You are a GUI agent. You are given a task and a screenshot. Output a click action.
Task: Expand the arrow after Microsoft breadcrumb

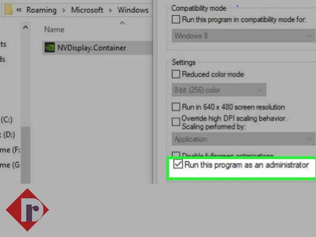point(110,10)
